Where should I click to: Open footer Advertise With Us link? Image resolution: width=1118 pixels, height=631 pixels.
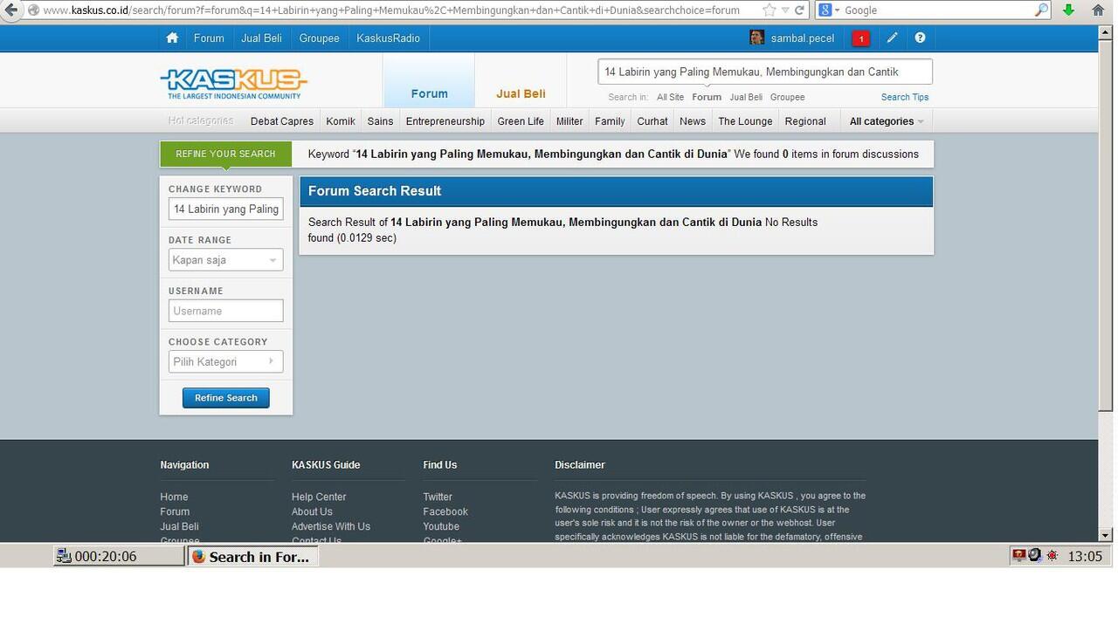click(x=331, y=526)
